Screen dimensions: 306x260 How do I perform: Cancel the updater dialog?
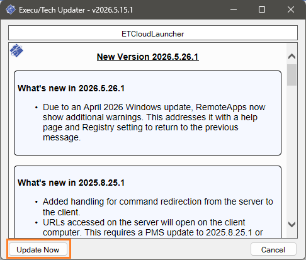[x=273, y=249]
